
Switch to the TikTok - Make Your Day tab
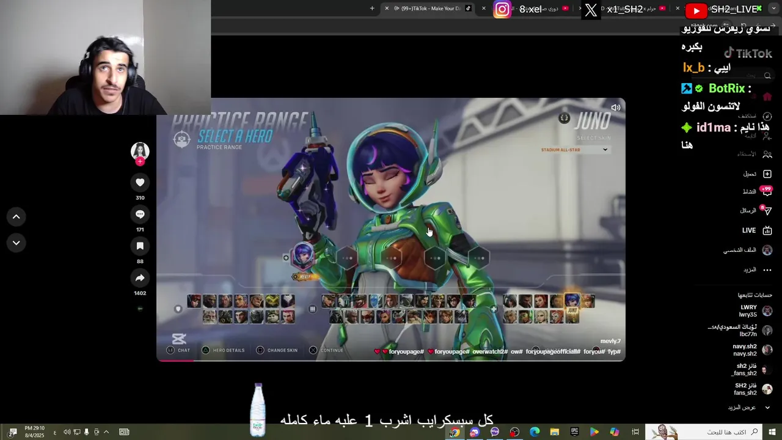pos(428,9)
